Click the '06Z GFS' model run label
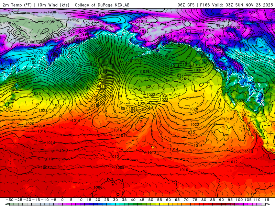Screen dimensions: 275x206 (x=186, y=5)
